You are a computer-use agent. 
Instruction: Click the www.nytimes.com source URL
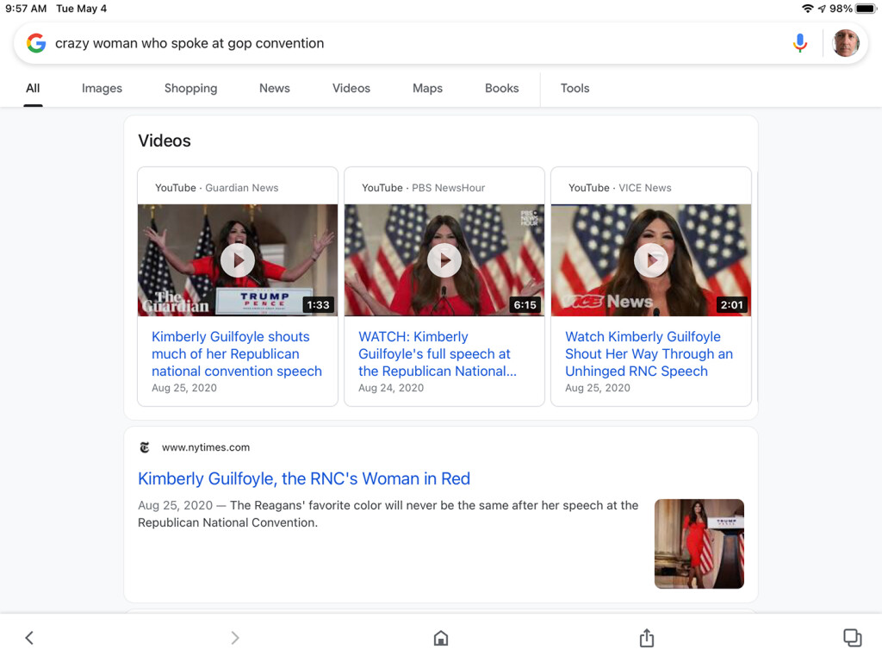coord(205,447)
